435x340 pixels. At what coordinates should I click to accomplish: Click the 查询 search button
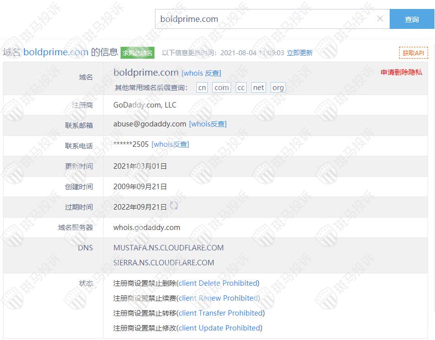click(412, 19)
